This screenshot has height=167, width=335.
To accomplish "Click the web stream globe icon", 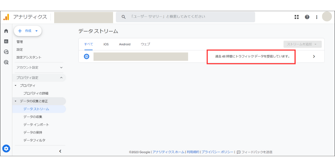I will 87,57.
